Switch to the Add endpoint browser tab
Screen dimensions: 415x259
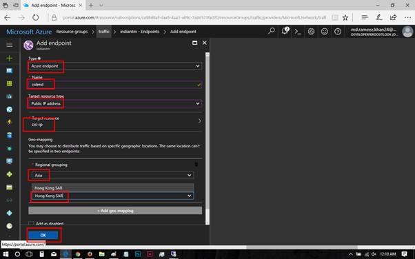tap(52, 6)
